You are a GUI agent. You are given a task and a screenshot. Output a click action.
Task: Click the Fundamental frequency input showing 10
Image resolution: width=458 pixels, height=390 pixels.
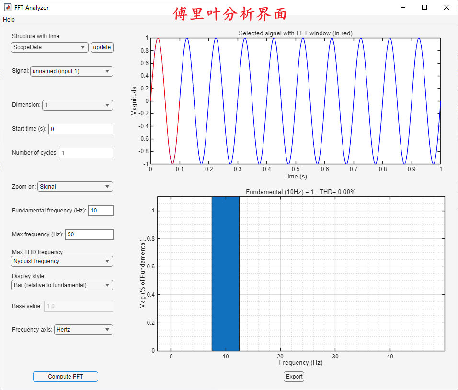(x=101, y=210)
